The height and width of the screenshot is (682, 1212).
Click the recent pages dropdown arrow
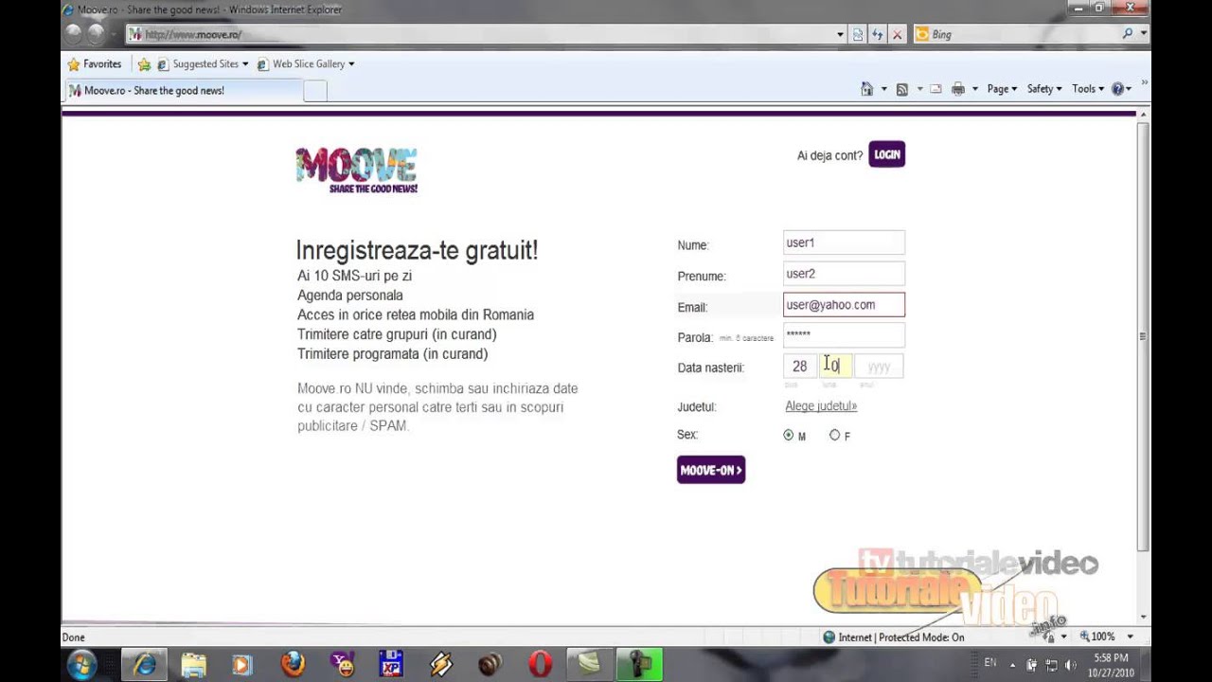[x=116, y=34]
